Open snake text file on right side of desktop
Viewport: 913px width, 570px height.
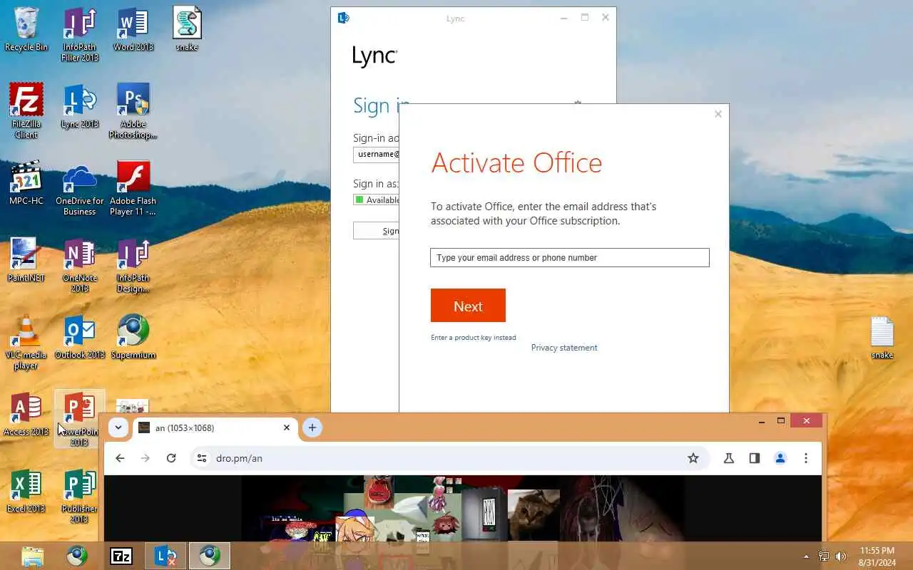pos(882,338)
